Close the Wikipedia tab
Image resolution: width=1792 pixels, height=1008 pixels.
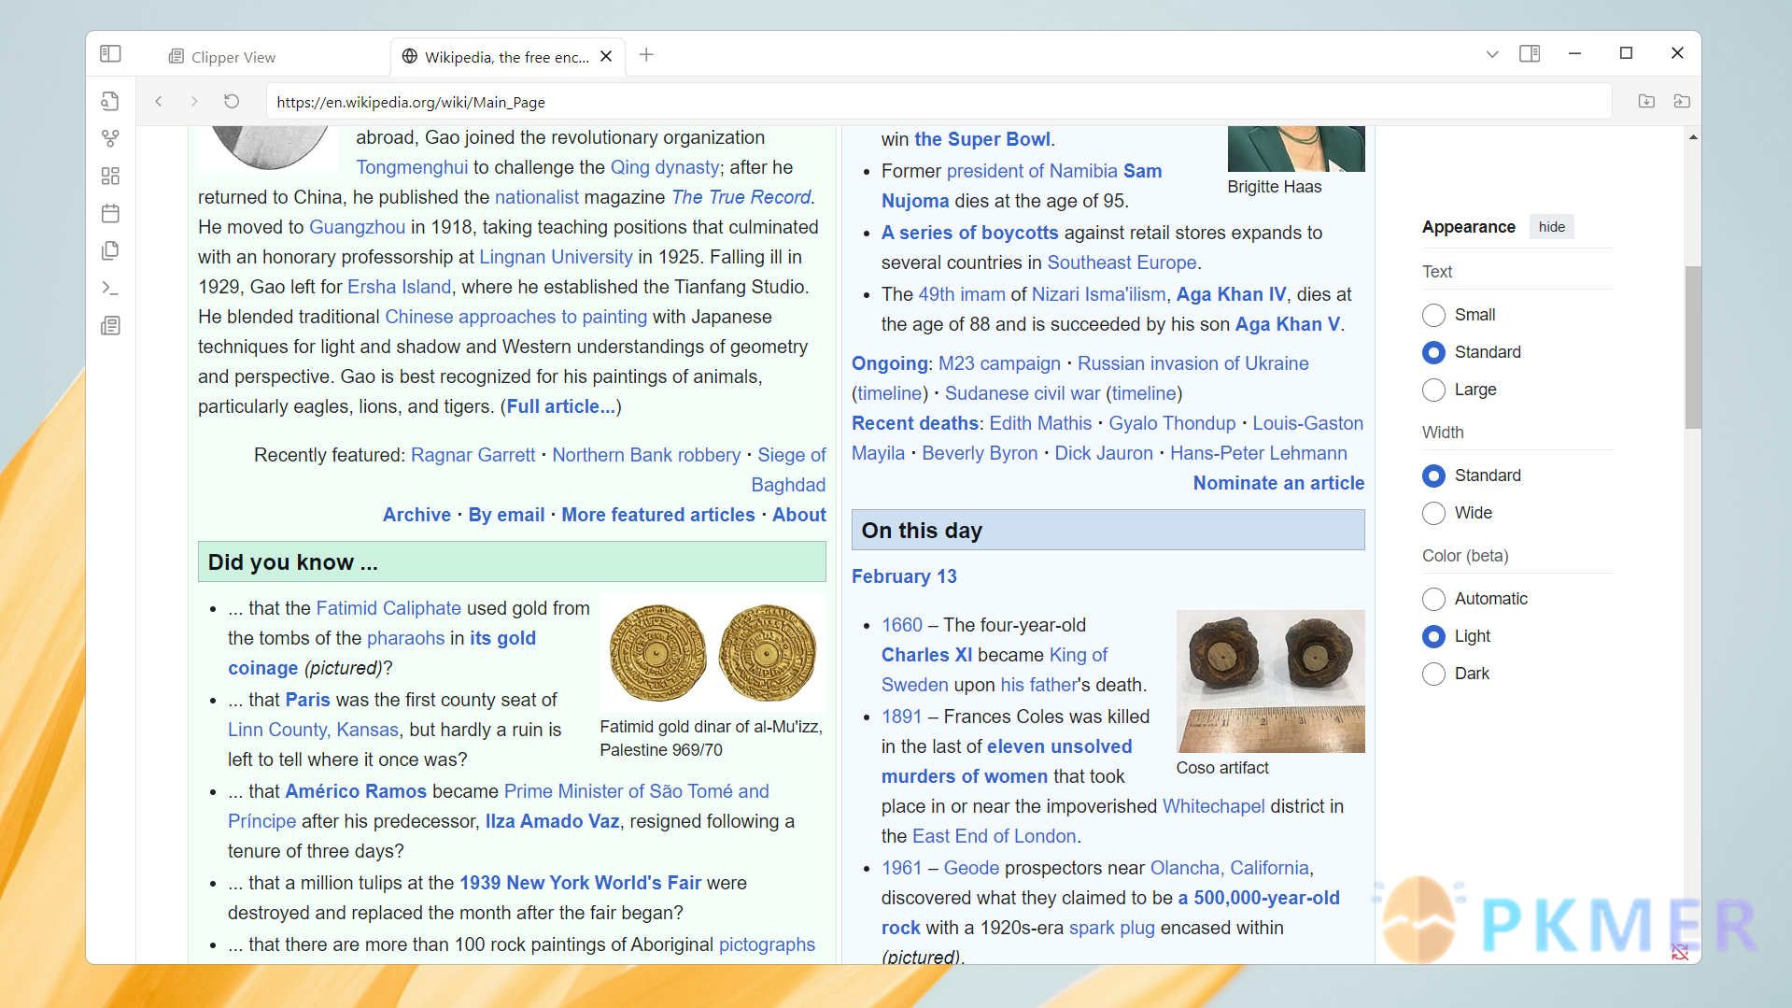606,56
